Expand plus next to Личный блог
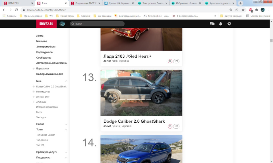This screenshot has width=273, height=163. tap(34, 97)
